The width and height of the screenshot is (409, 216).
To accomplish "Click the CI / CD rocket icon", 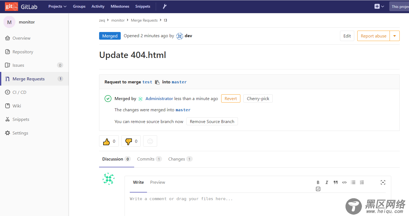I will 8,92.
